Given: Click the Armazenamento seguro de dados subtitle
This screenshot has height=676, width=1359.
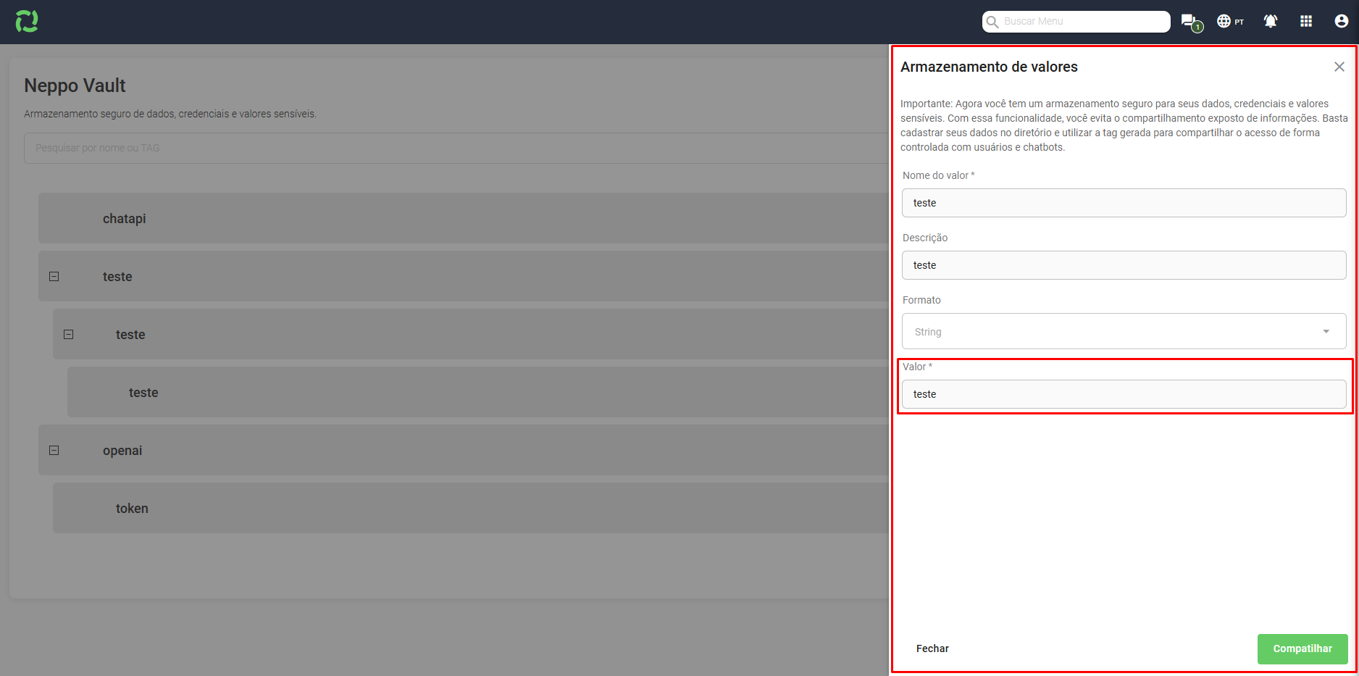Looking at the screenshot, I should pos(170,114).
